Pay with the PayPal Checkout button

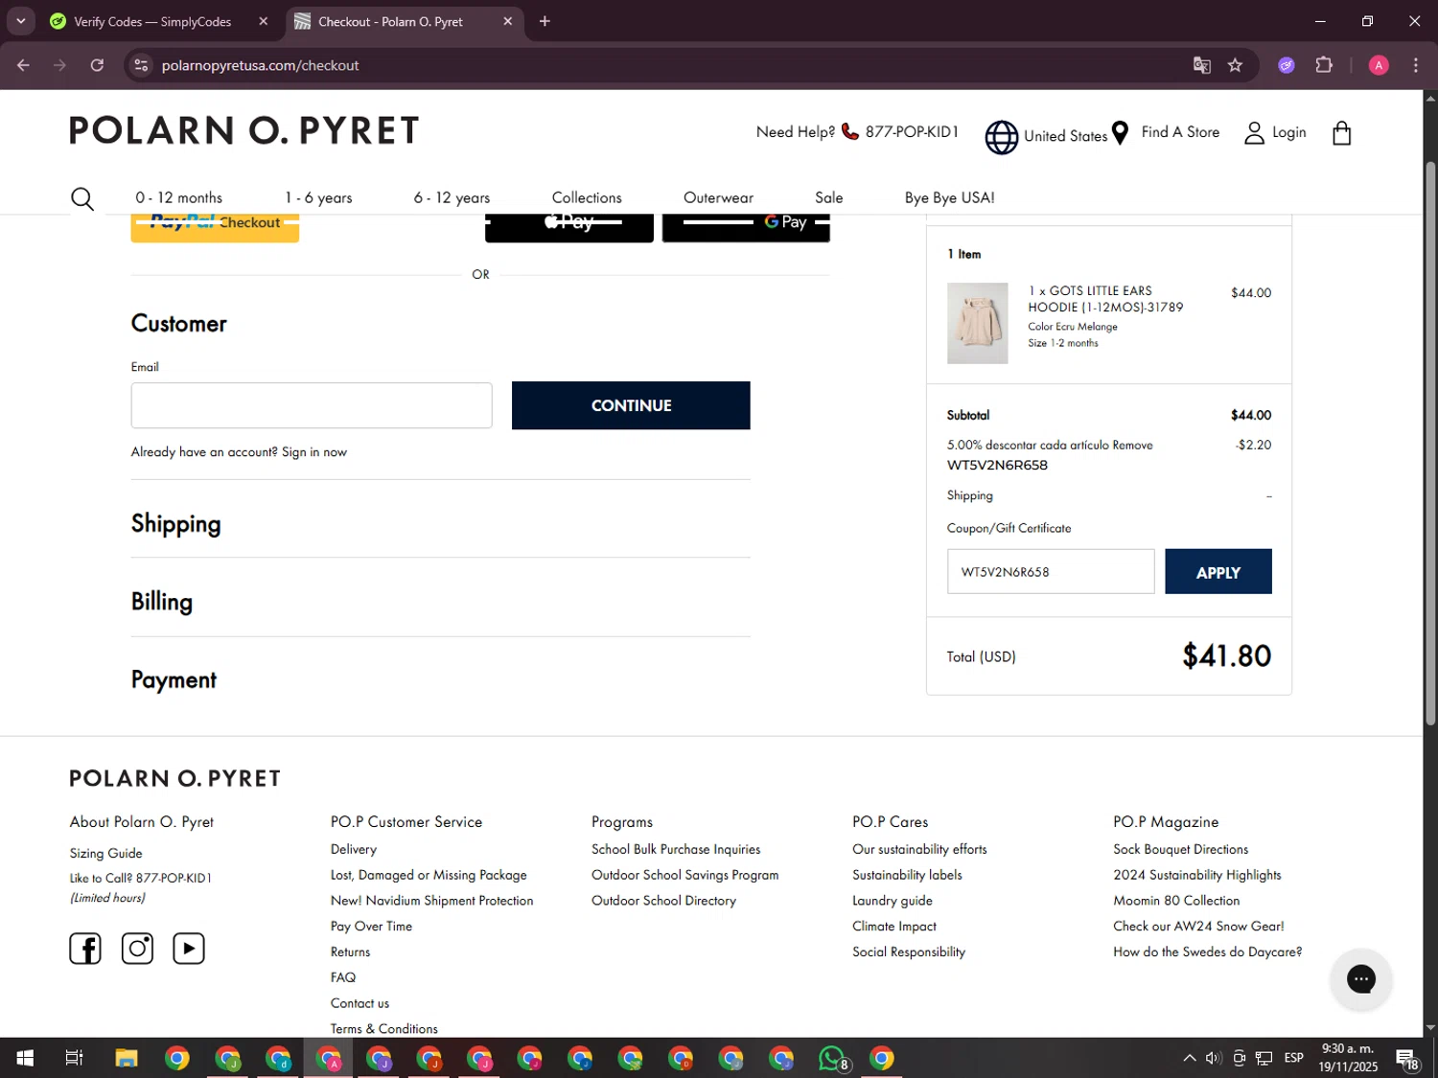[x=215, y=227]
